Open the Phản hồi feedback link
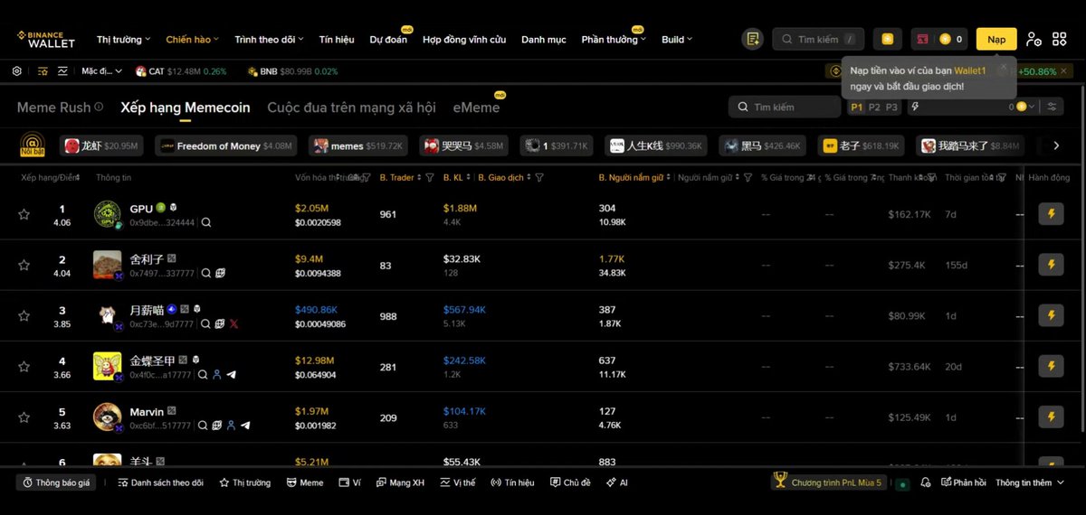 point(963,482)
